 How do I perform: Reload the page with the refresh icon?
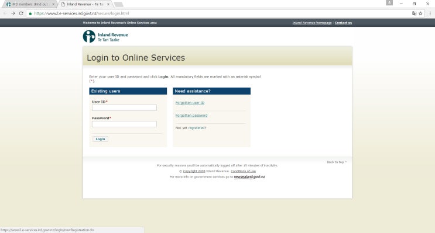click(21, 13)
